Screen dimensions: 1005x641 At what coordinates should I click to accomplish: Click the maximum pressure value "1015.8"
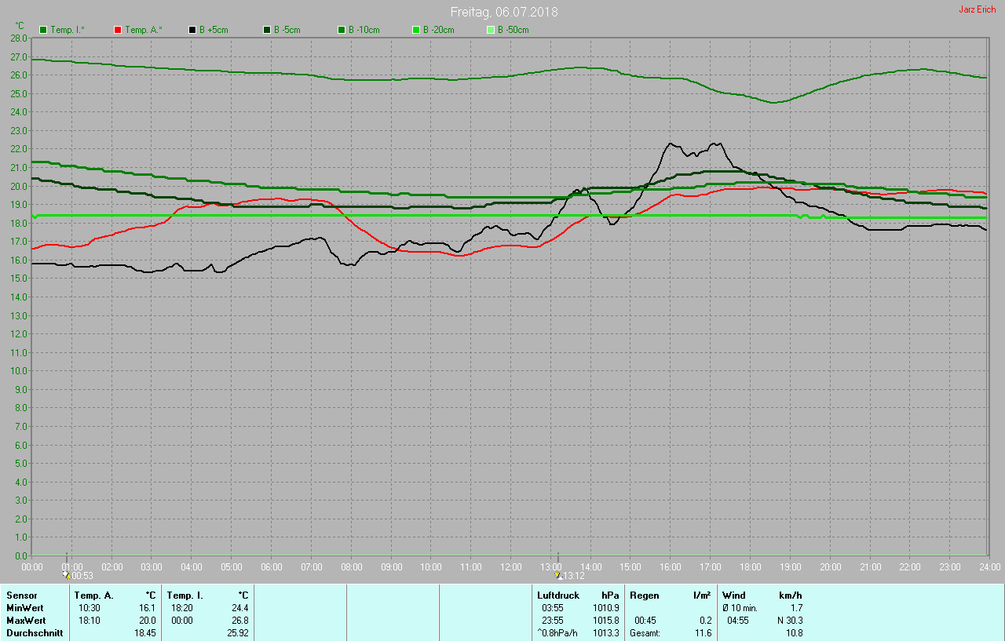tap(605, 621)
